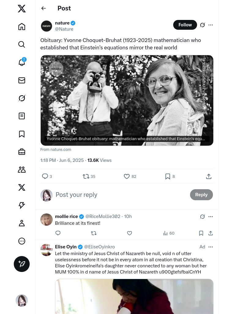Image resolution: width=235 pixels, height=314 pixels.
Task: Click the compose post feather button
Action: pos(22,264)
